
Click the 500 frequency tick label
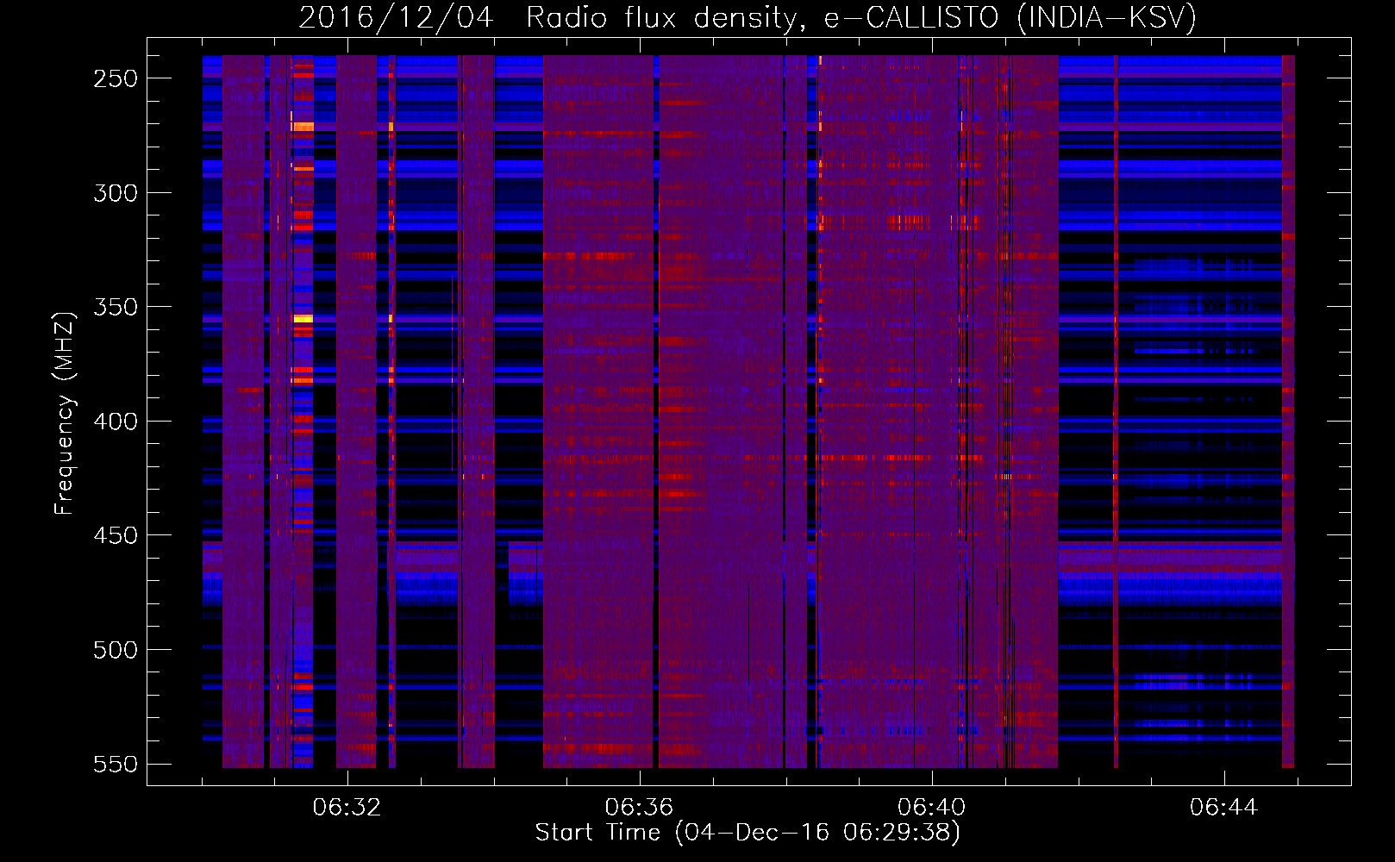(116, 650)
